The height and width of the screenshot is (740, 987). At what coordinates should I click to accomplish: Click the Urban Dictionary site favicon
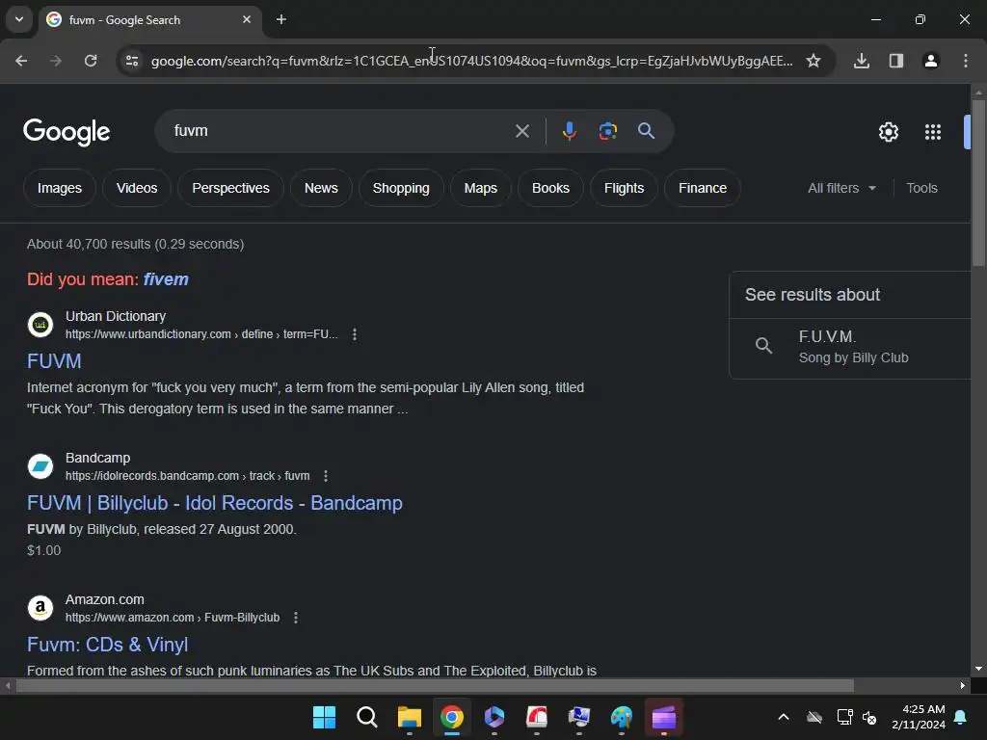pos(40,325)
